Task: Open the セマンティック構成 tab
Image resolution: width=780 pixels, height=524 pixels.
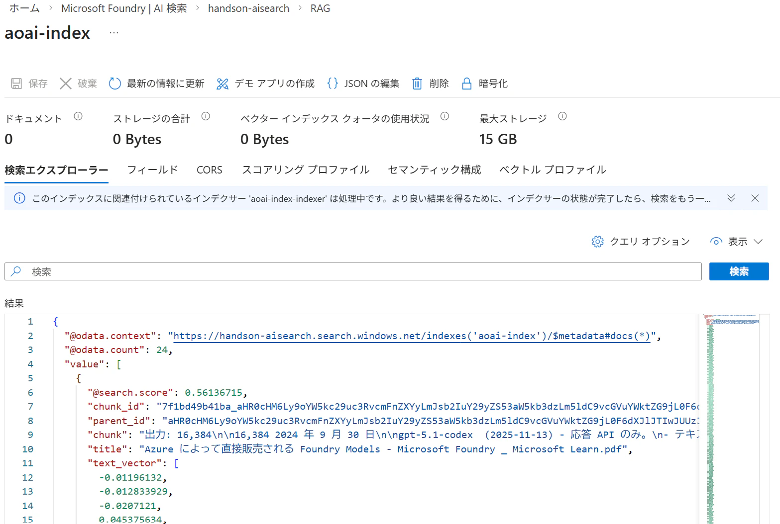Action: 435,170
